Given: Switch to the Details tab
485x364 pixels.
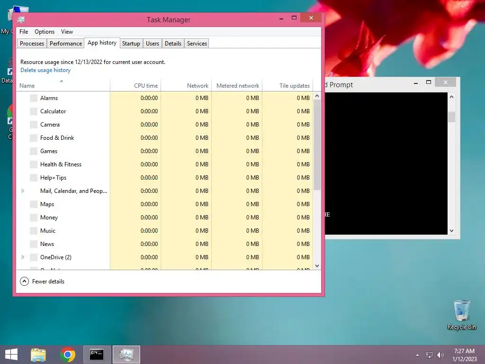Looking at the screenshot, I should pos(173,44).
